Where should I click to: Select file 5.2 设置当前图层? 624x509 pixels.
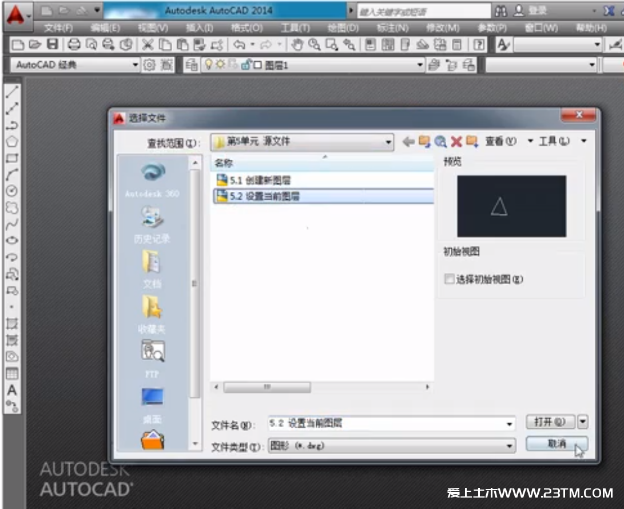[x=323, y=196]
